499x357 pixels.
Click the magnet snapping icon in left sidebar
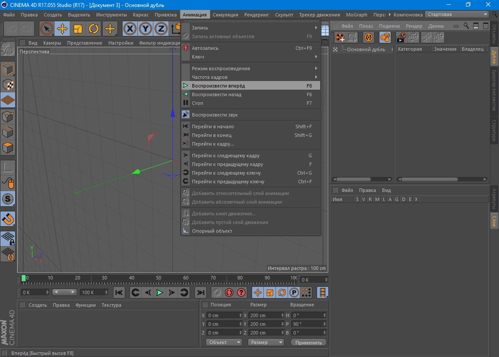point(8,219)
